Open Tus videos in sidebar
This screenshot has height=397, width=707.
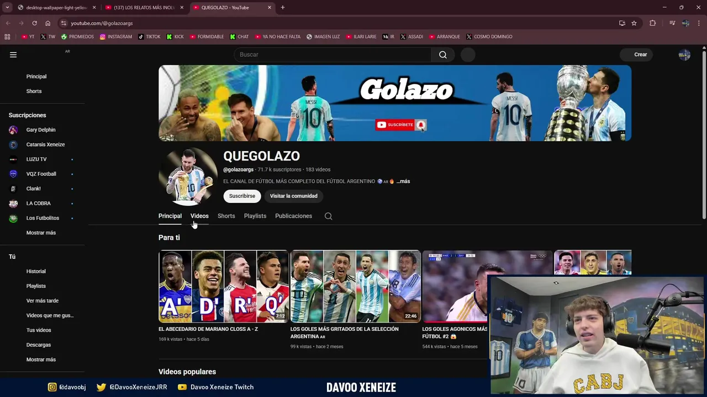pos(39,330)
